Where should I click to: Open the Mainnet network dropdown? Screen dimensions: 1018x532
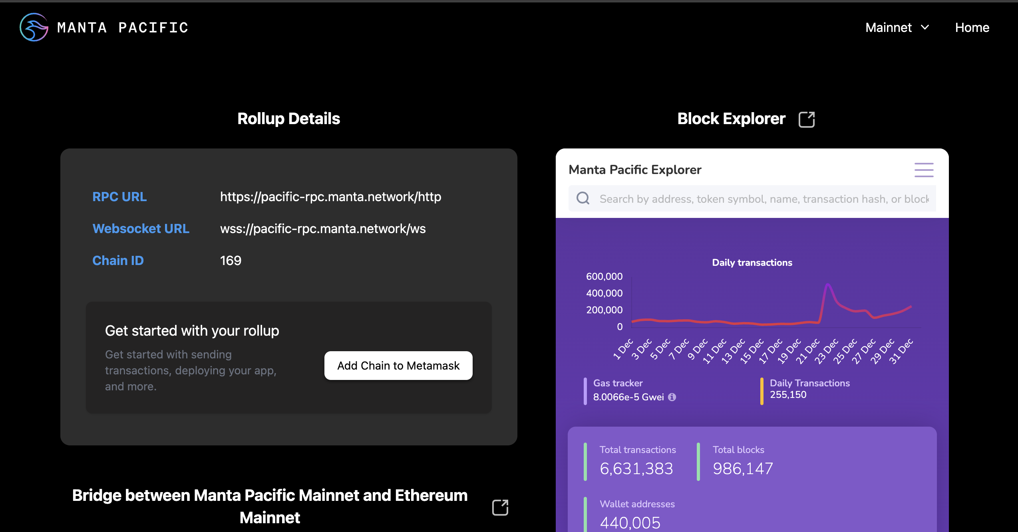pos(897,28)
